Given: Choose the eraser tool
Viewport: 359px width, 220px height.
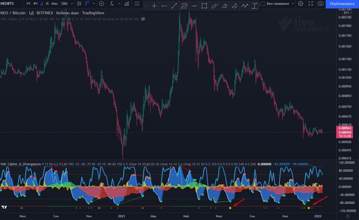Looking at the screenshot, I should coord(224,6).
